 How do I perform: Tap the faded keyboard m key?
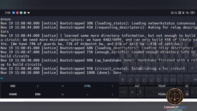173,80
